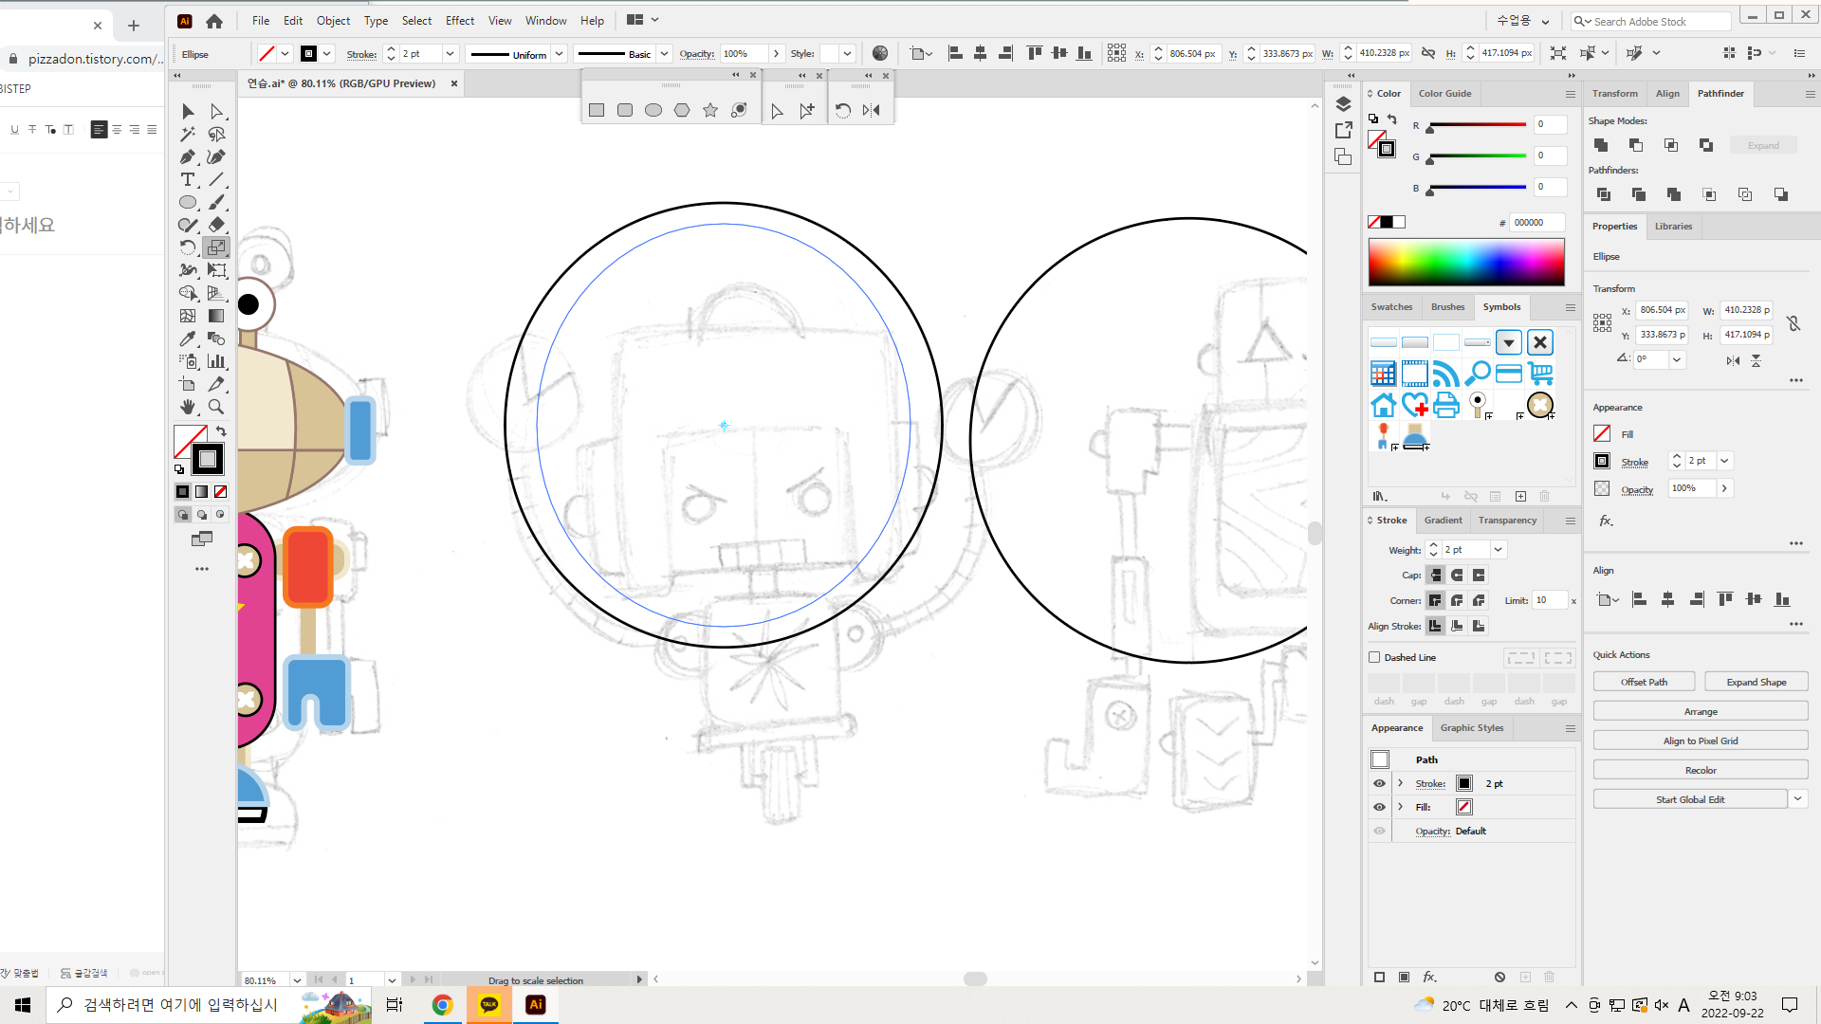Click the Expand Shape button
The image size is (1821, 1024).
click(1756, 682)
